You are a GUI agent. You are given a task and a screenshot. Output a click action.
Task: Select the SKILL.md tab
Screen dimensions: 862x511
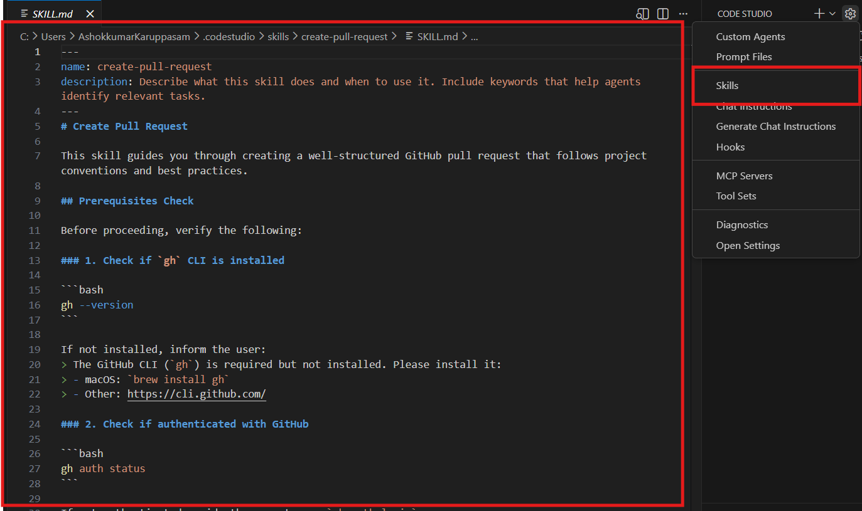52,14
